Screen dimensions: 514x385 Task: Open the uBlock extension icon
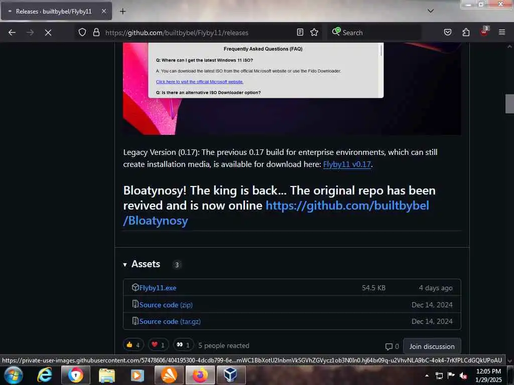484,32
